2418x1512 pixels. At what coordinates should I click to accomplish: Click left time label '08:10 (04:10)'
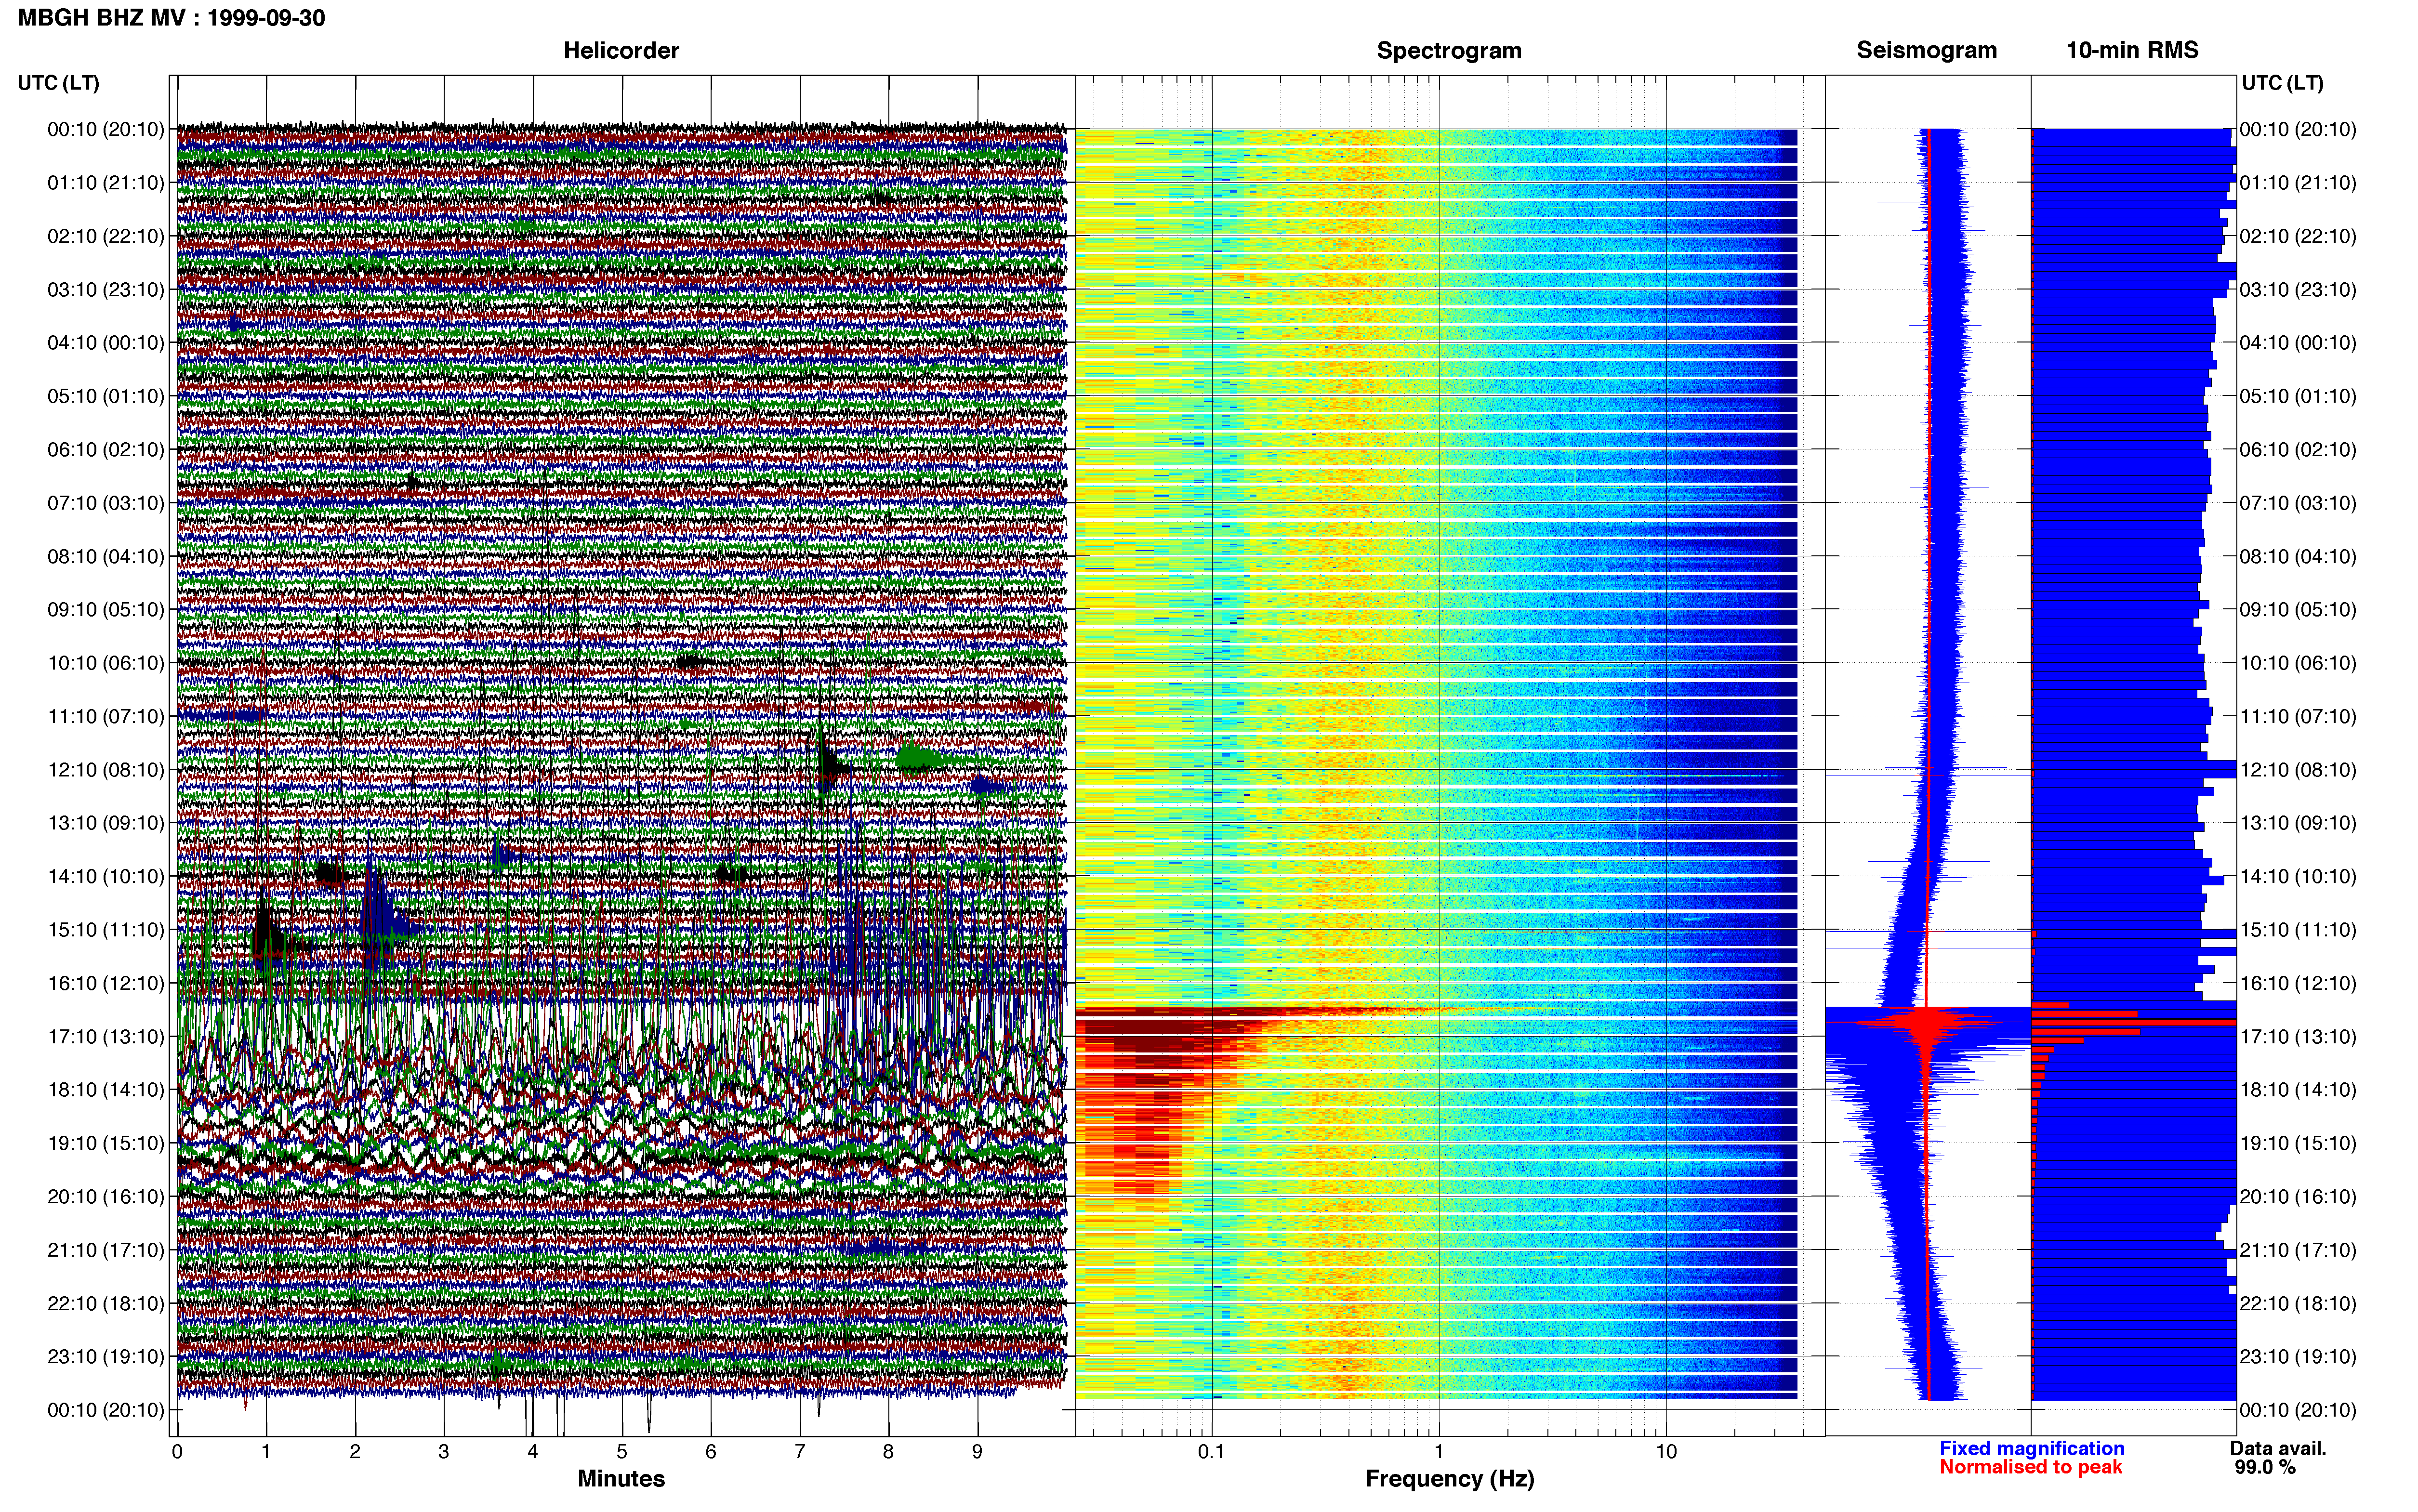[x=106, y=556]
